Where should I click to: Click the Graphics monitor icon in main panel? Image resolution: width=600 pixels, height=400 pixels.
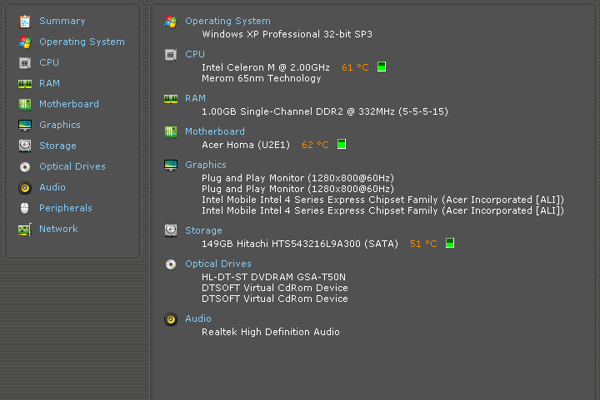[x=171, y=165]
